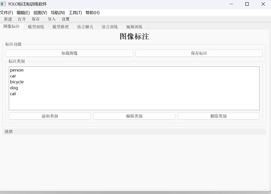
Task: Click the 添加类别 button
Action: click(50, 116)
